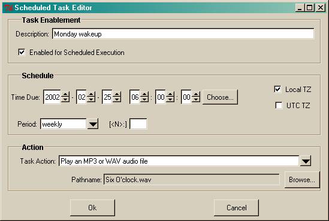This screenshot has width=329, height=221.
Task: Decrease the day value 25 down arrow
Action: point(117,100)
